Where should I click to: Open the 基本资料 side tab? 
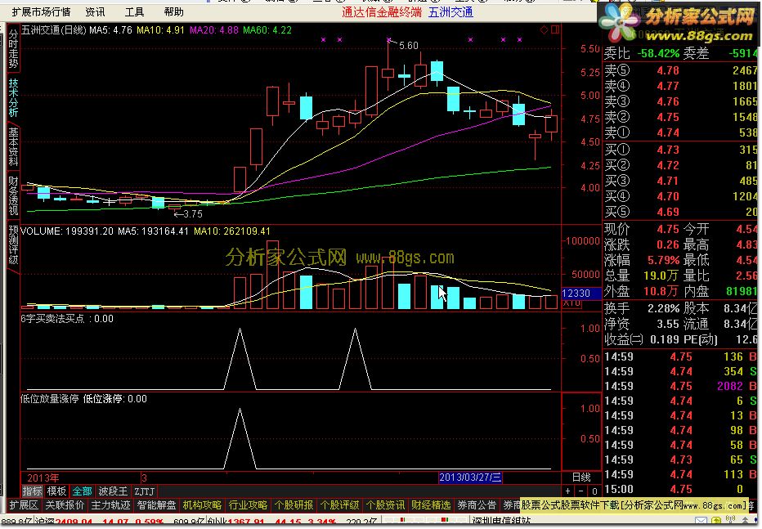(13, 146)
